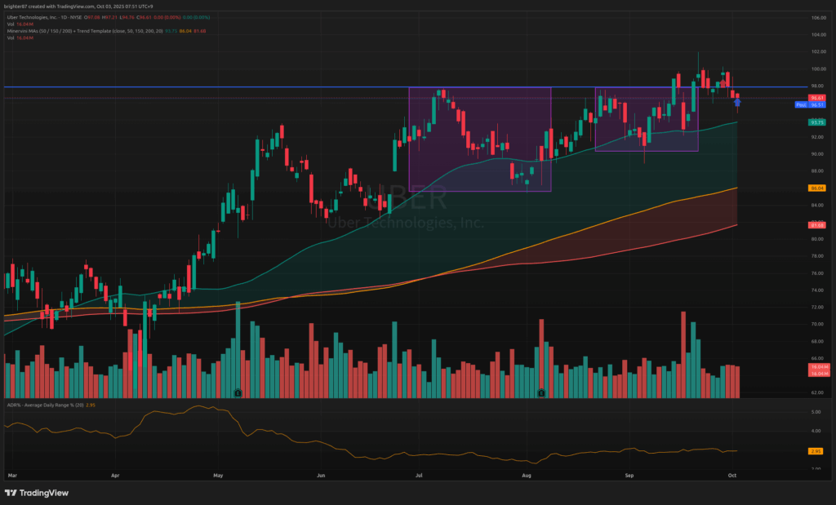Click the earnings marker icon near May
Viewport: 836px width, 505px height.
coord(238,392)
